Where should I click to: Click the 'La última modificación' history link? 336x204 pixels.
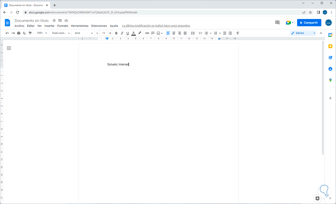(x=156, y=26)
